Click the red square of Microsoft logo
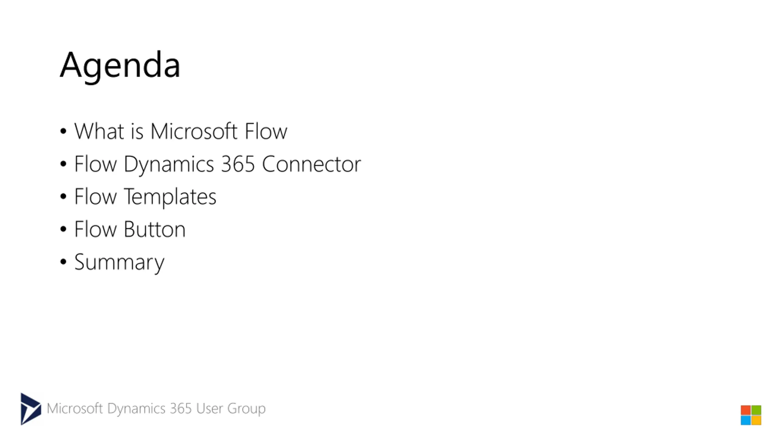 (x=745, y=410)
